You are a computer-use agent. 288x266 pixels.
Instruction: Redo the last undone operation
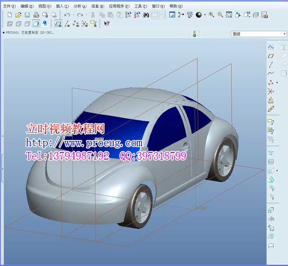tap(80, 15)
